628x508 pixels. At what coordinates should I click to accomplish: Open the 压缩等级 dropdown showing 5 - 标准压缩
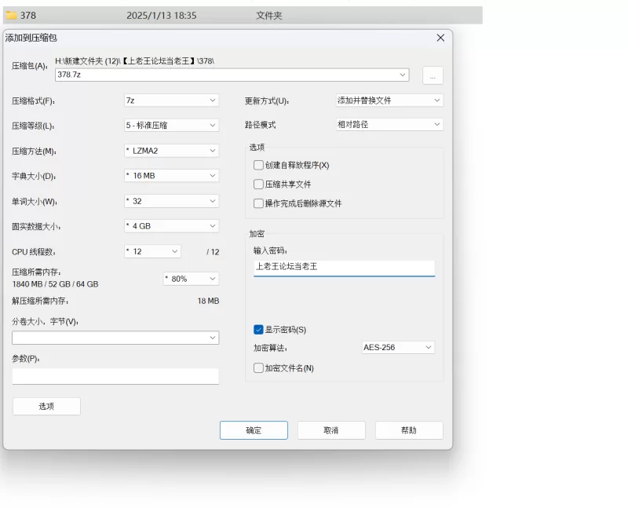[x=171, y=126]
